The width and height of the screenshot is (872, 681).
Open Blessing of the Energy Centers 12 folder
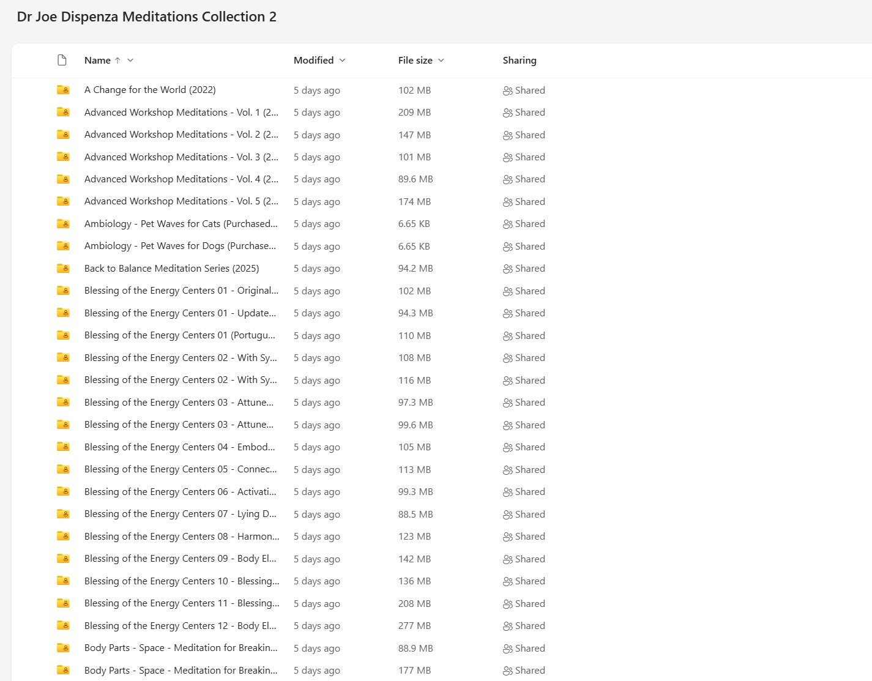pyautogui.click(x=181, y=626)
